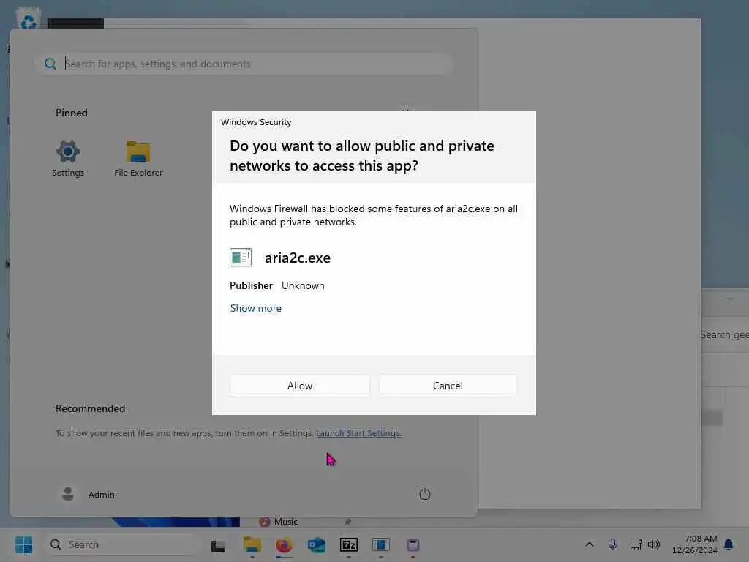
Task: Click the aria2c.exe application icon
Action: [x=240, y=257]
